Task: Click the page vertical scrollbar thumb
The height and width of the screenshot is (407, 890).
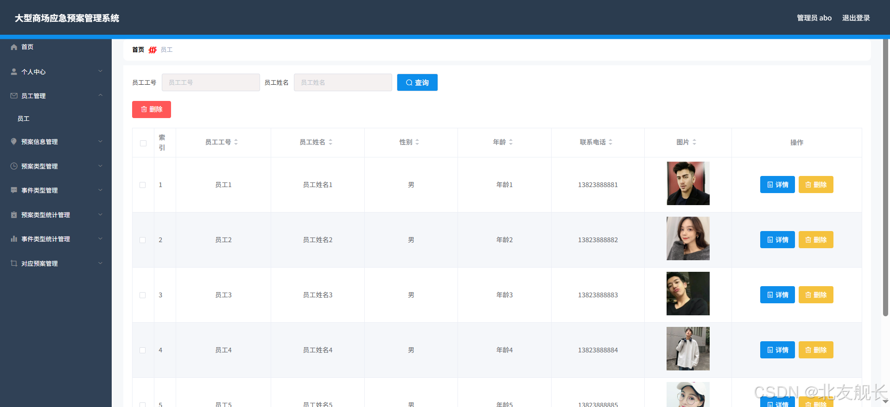Action: 885,178
